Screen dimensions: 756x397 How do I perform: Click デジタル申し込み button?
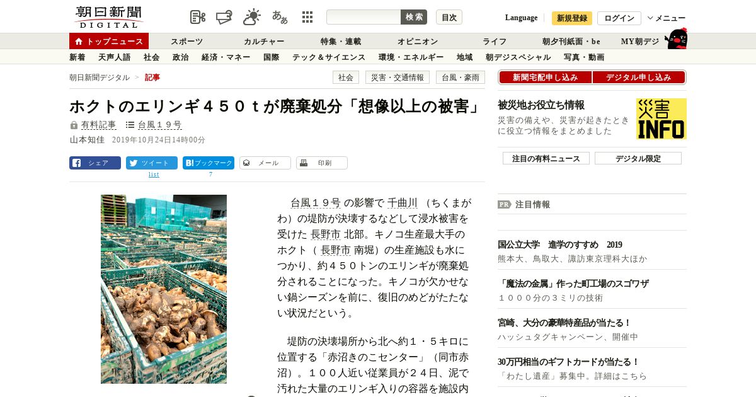tap(639, 77)
